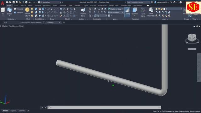
Task: Select the Line tool in Draw panel
Action: pyautogui.click(x=52, y=13)
